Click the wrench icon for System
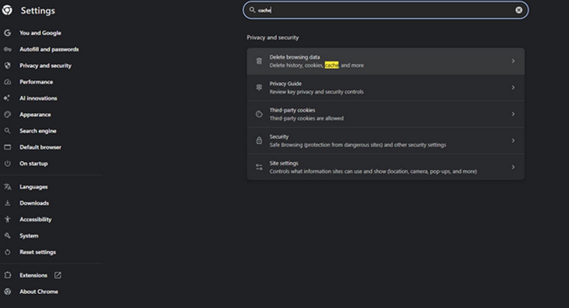This screenshot has width=569, height=308. [7, 236]
